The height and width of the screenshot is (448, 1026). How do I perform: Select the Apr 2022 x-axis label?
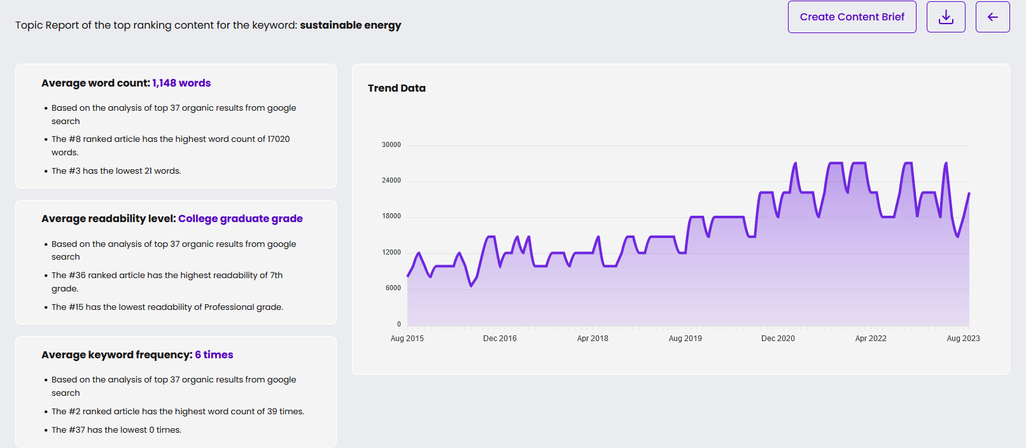click(871, 339)
